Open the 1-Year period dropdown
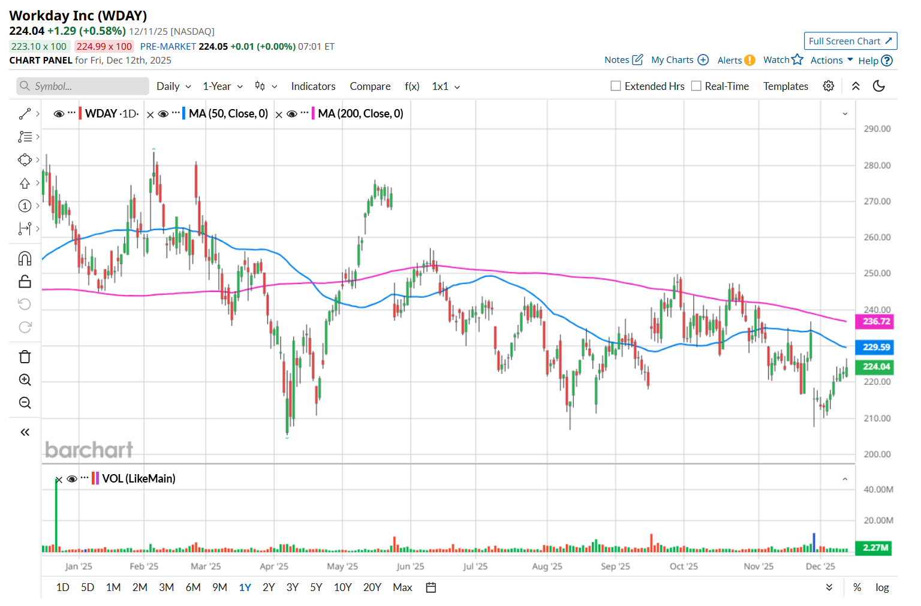 (x=223, y=86)
